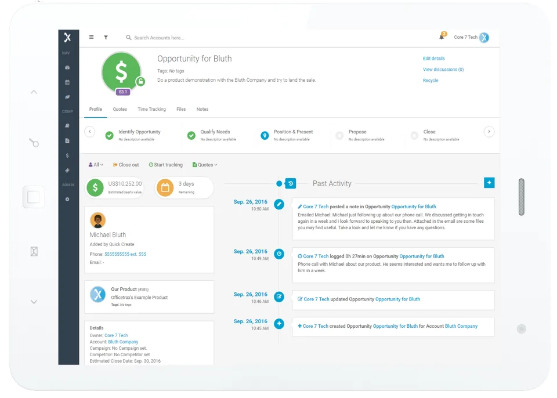Open Bluth Company account link in Details
The width and height of the screenshot is (557, 398).
[123, 342]
